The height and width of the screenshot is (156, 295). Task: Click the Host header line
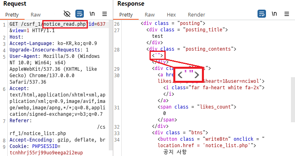point(17,37)
